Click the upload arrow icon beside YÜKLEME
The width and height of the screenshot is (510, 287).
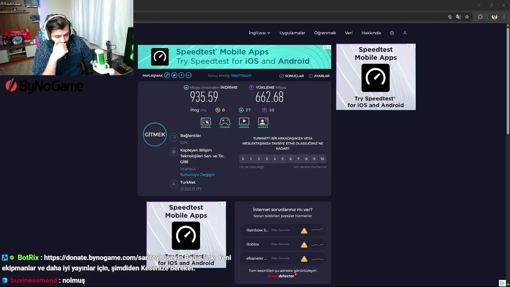tap(251, 87)
